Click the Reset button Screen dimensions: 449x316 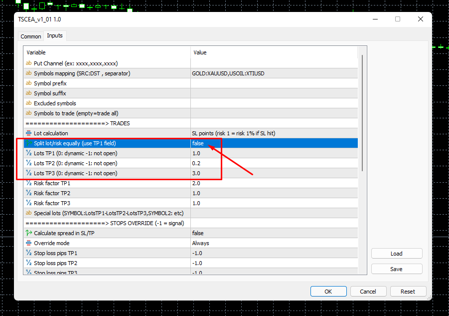[x=408, y=292]
